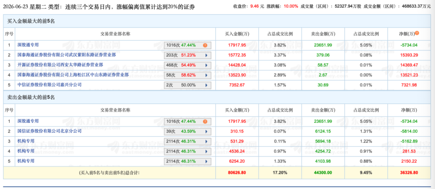The height and width of the screenshot is (189, 435).
Task: Open 国泰海通证券上海松江区中山东路营业部 link
Action: 73,75
